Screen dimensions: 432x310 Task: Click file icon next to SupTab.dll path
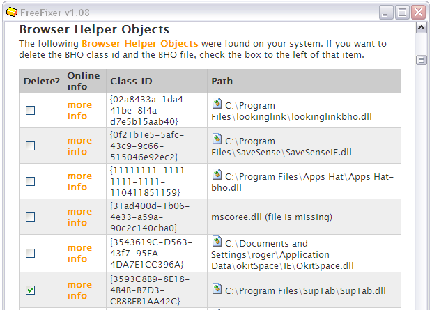pyautogui.click(x=217, y=288)
